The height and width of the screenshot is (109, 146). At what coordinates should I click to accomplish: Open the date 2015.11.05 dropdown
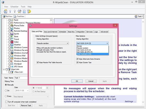28,91
